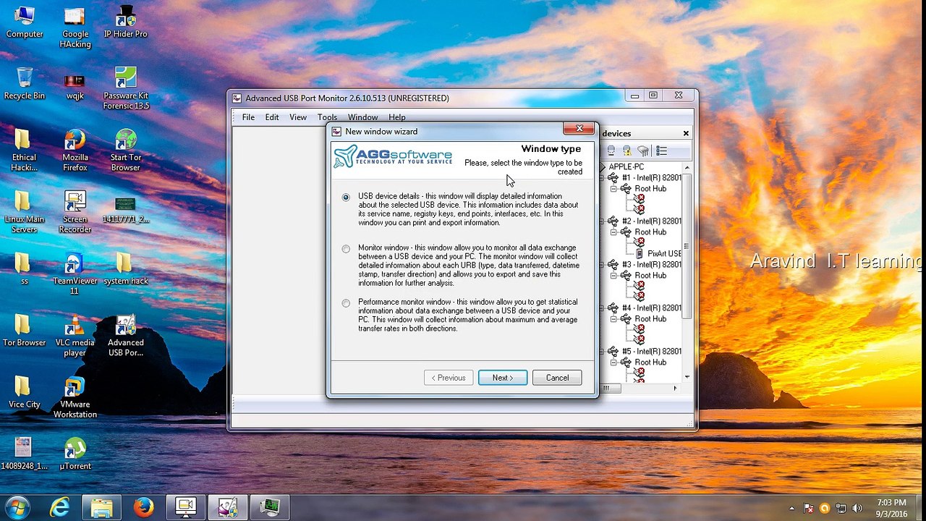Click the Passware Kit Forensic 13.5 icon
This screenshot has width=926, height=521.
126,88
